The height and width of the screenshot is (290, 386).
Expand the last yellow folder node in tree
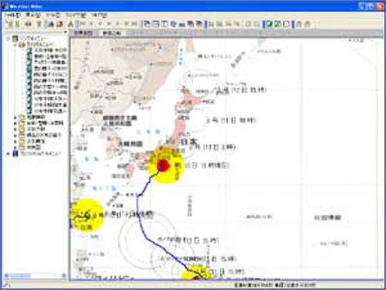coord(15,148)
